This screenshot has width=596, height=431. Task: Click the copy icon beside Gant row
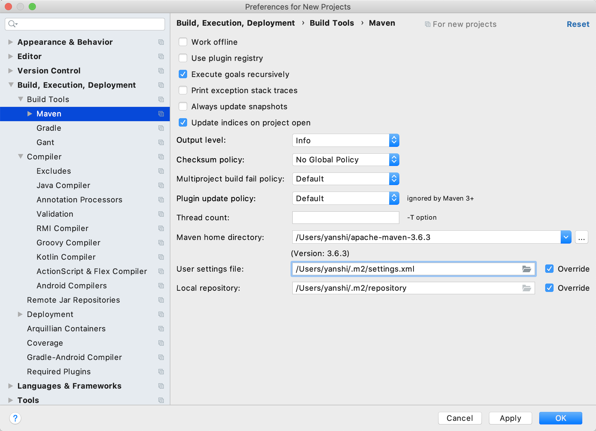coord(161,142)
